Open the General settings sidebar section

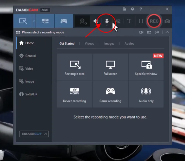(34, 56)
